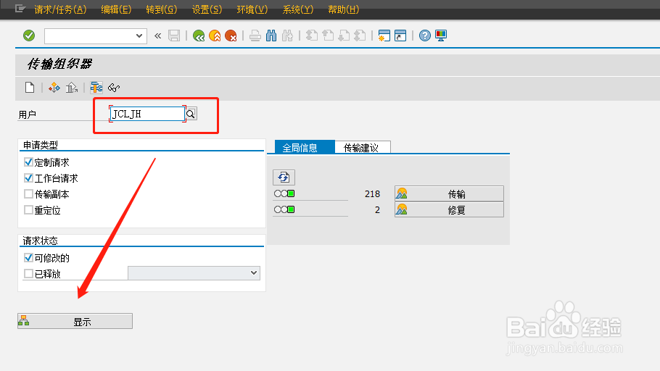Click the Find Next binoculars icon
660x371 pixels.
(x=287, y=36)
